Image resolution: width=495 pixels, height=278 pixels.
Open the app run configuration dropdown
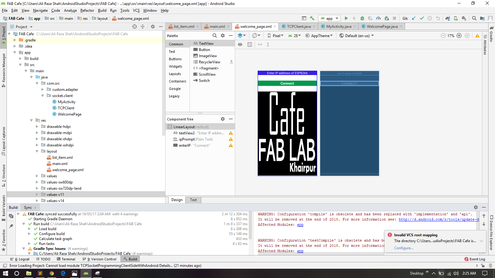pos(330,19)
